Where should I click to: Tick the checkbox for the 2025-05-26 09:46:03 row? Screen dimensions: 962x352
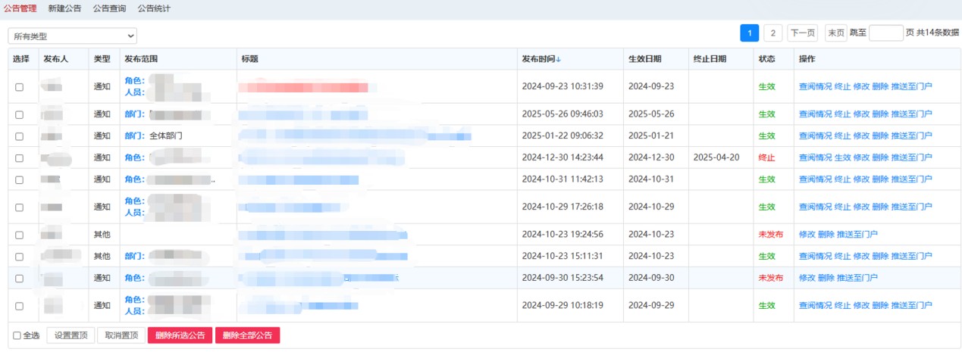[x=20, y=114]
